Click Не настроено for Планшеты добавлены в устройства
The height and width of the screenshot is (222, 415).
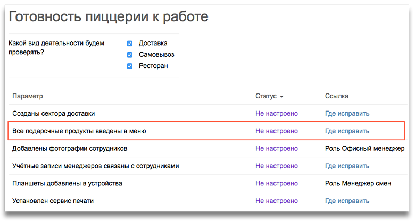pos(277,183)
